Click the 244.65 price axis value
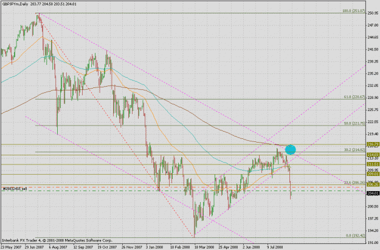380x250 pixels. tap(373, 37)
